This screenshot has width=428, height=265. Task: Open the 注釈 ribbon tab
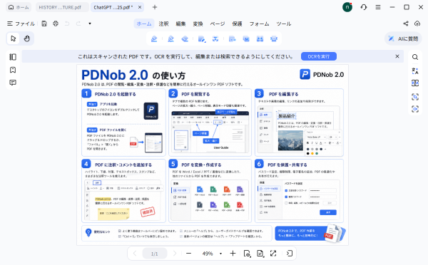163,24
